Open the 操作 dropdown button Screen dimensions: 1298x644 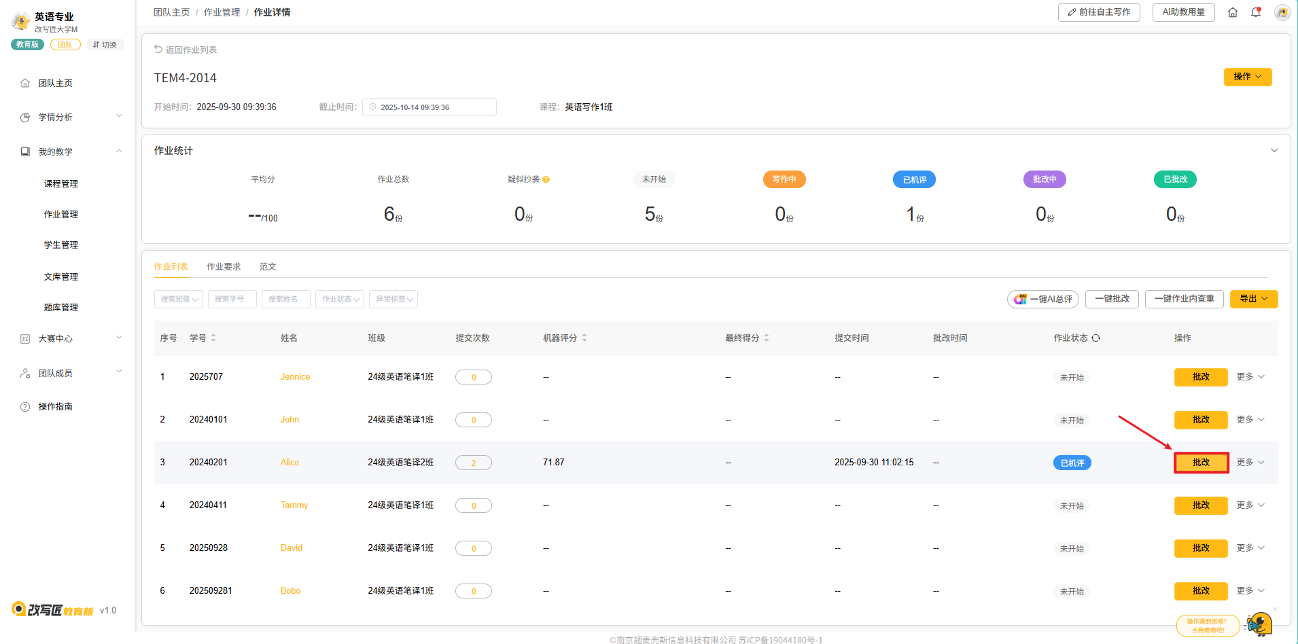coord(1247,77)
